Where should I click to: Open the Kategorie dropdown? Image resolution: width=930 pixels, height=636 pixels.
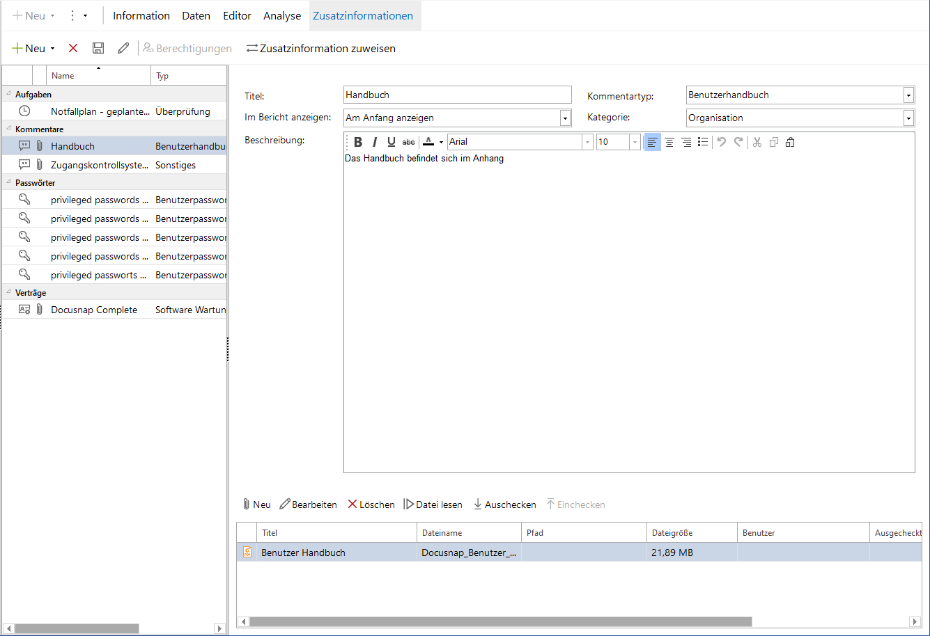click(x=908, y=118)
